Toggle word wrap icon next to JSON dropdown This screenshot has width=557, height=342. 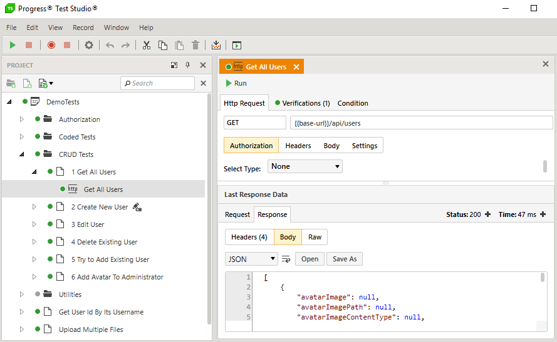[286, 259]
